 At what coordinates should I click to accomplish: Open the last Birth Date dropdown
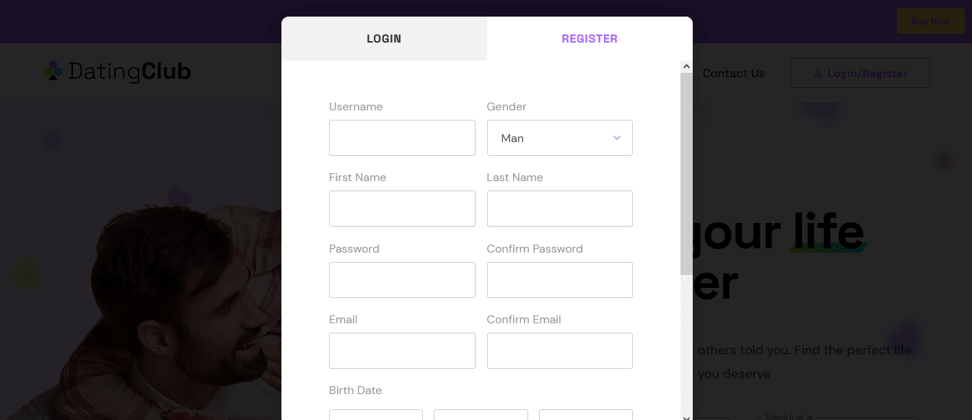pos(586,415)
